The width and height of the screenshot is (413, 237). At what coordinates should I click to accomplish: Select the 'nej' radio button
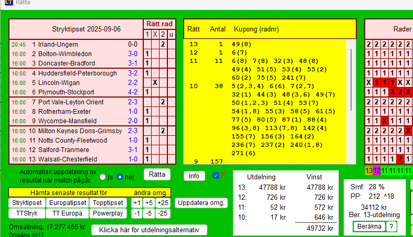[120, 177]
